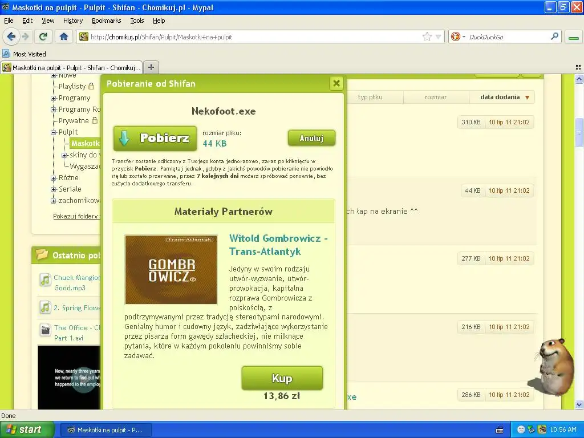Click the 310 KB file size cell

[471, 122]
